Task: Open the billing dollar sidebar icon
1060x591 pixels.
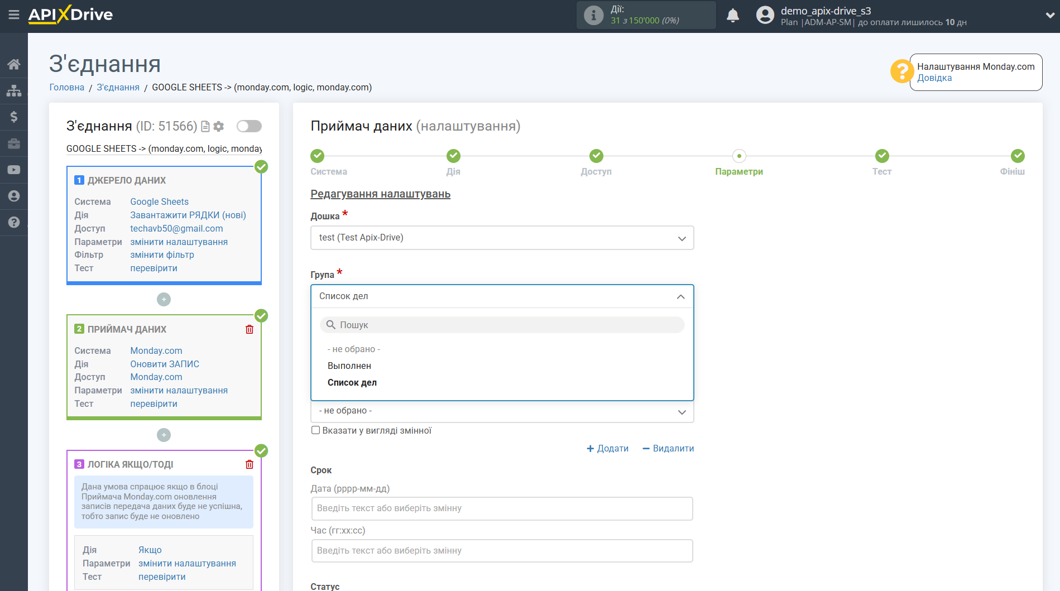Action: (14, 117)
